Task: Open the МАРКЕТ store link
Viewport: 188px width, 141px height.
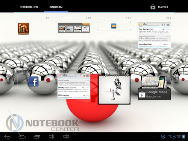Action: click(x=163, y=7)
